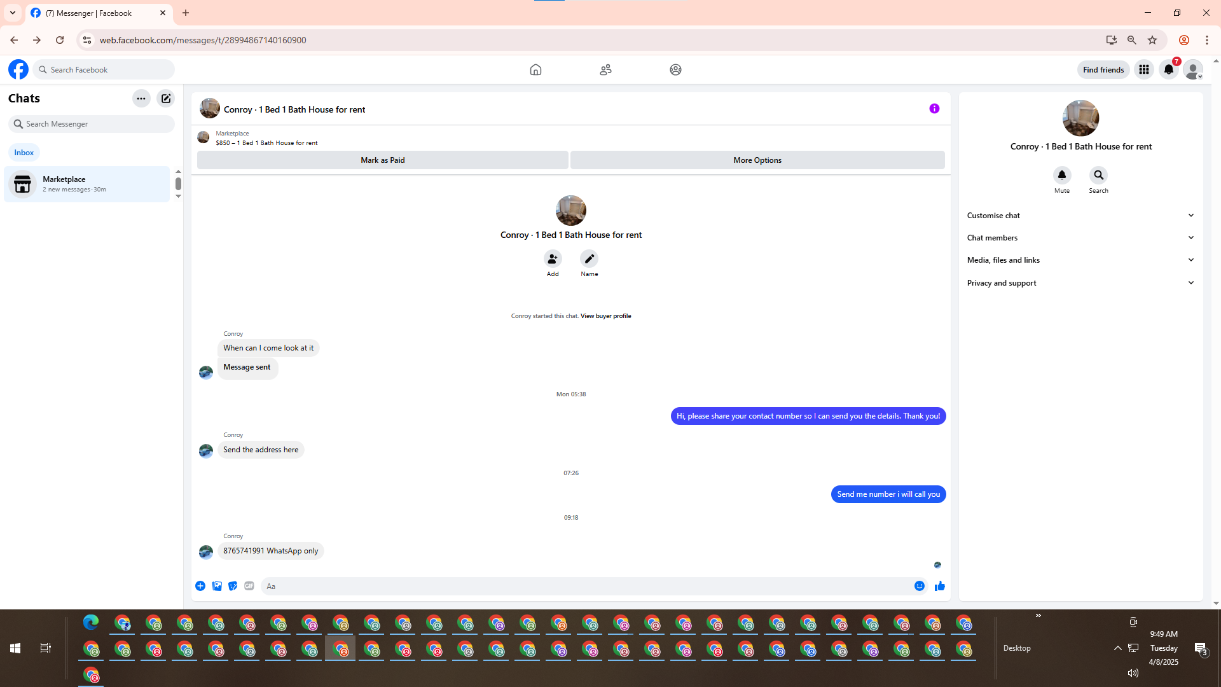Click the GIF picker icon
The height and width of the screenshot is (687, 1221).
(249, 586)
